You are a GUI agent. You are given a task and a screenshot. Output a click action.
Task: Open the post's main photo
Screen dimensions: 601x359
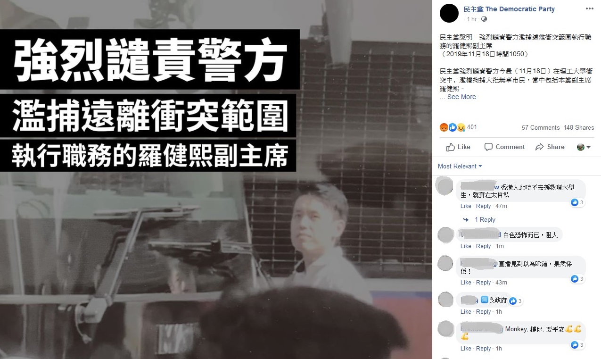(x=216, y=179)
